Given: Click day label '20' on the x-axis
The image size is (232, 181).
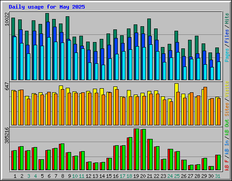Looking at the screenshot, I should tap(143, 176).
